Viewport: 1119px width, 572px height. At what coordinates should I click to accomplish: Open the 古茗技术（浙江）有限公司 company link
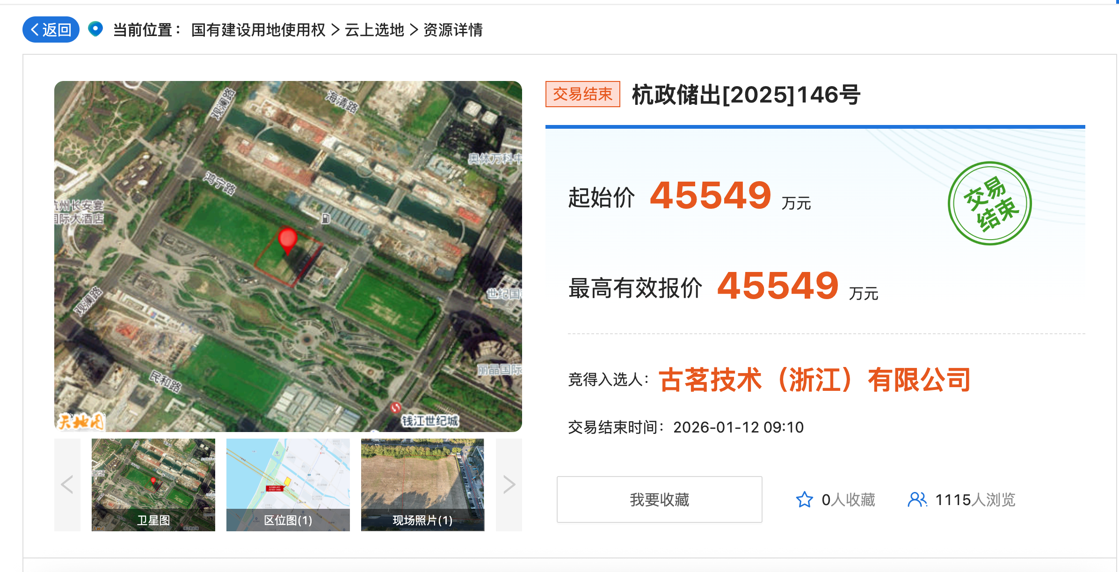(814, 380)
